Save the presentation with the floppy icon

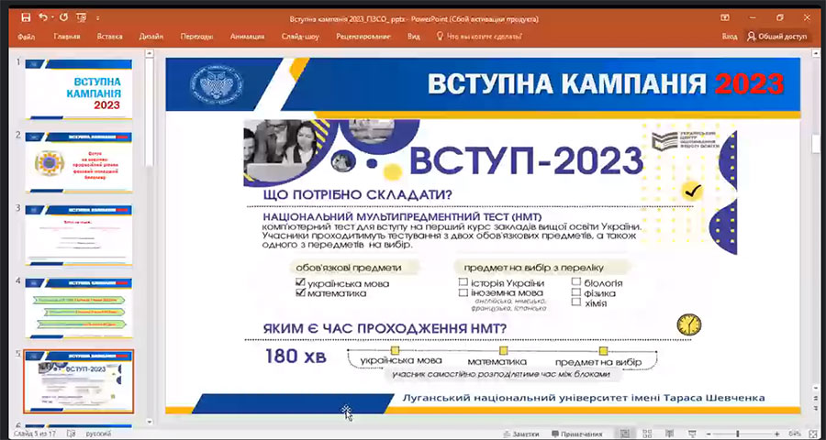tap(26, 18)
